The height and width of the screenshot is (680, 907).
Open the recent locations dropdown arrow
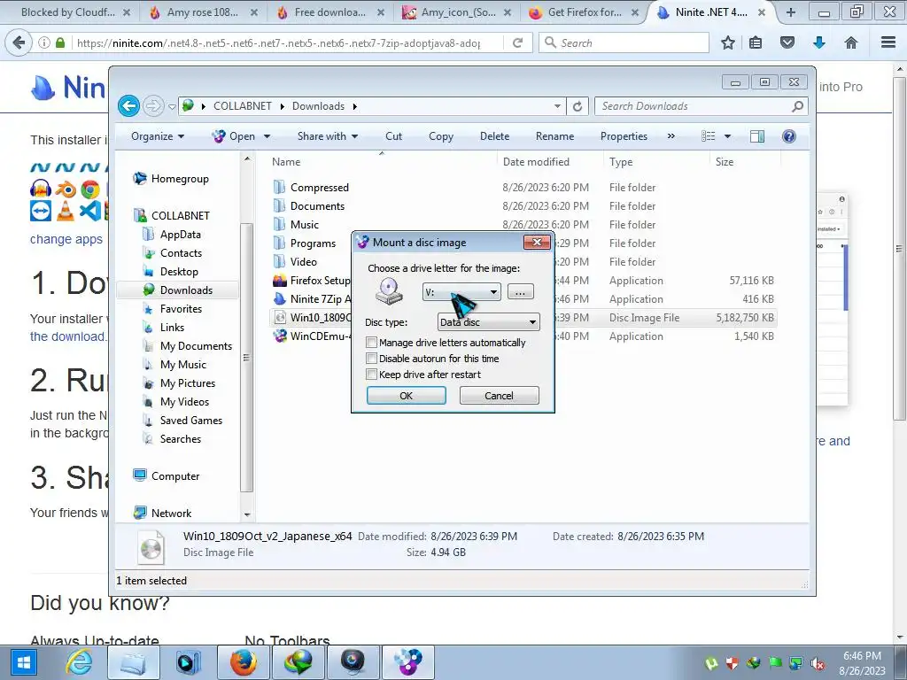(x=172, y=106)
